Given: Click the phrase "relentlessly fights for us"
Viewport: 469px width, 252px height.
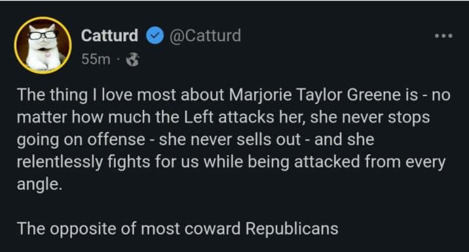Looking at the screenshot, I should [x=107, y=162].
